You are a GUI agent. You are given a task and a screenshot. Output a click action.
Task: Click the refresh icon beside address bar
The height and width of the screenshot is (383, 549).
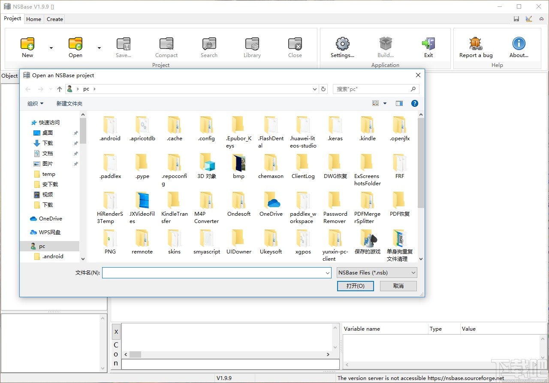click(x=324, y=89)
